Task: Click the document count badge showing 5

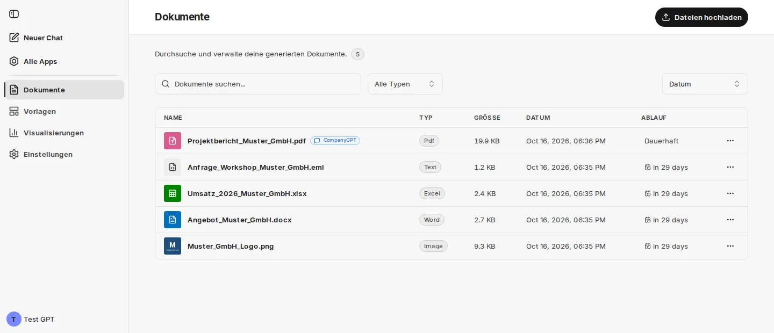Action: [357, 54]
